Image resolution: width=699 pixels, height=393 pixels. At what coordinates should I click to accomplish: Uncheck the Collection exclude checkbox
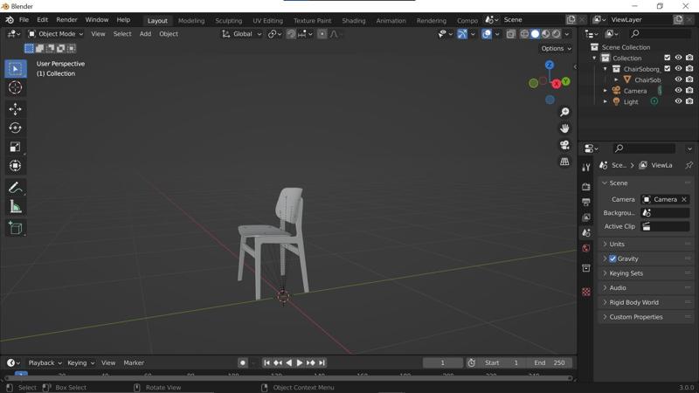point(667,58)
